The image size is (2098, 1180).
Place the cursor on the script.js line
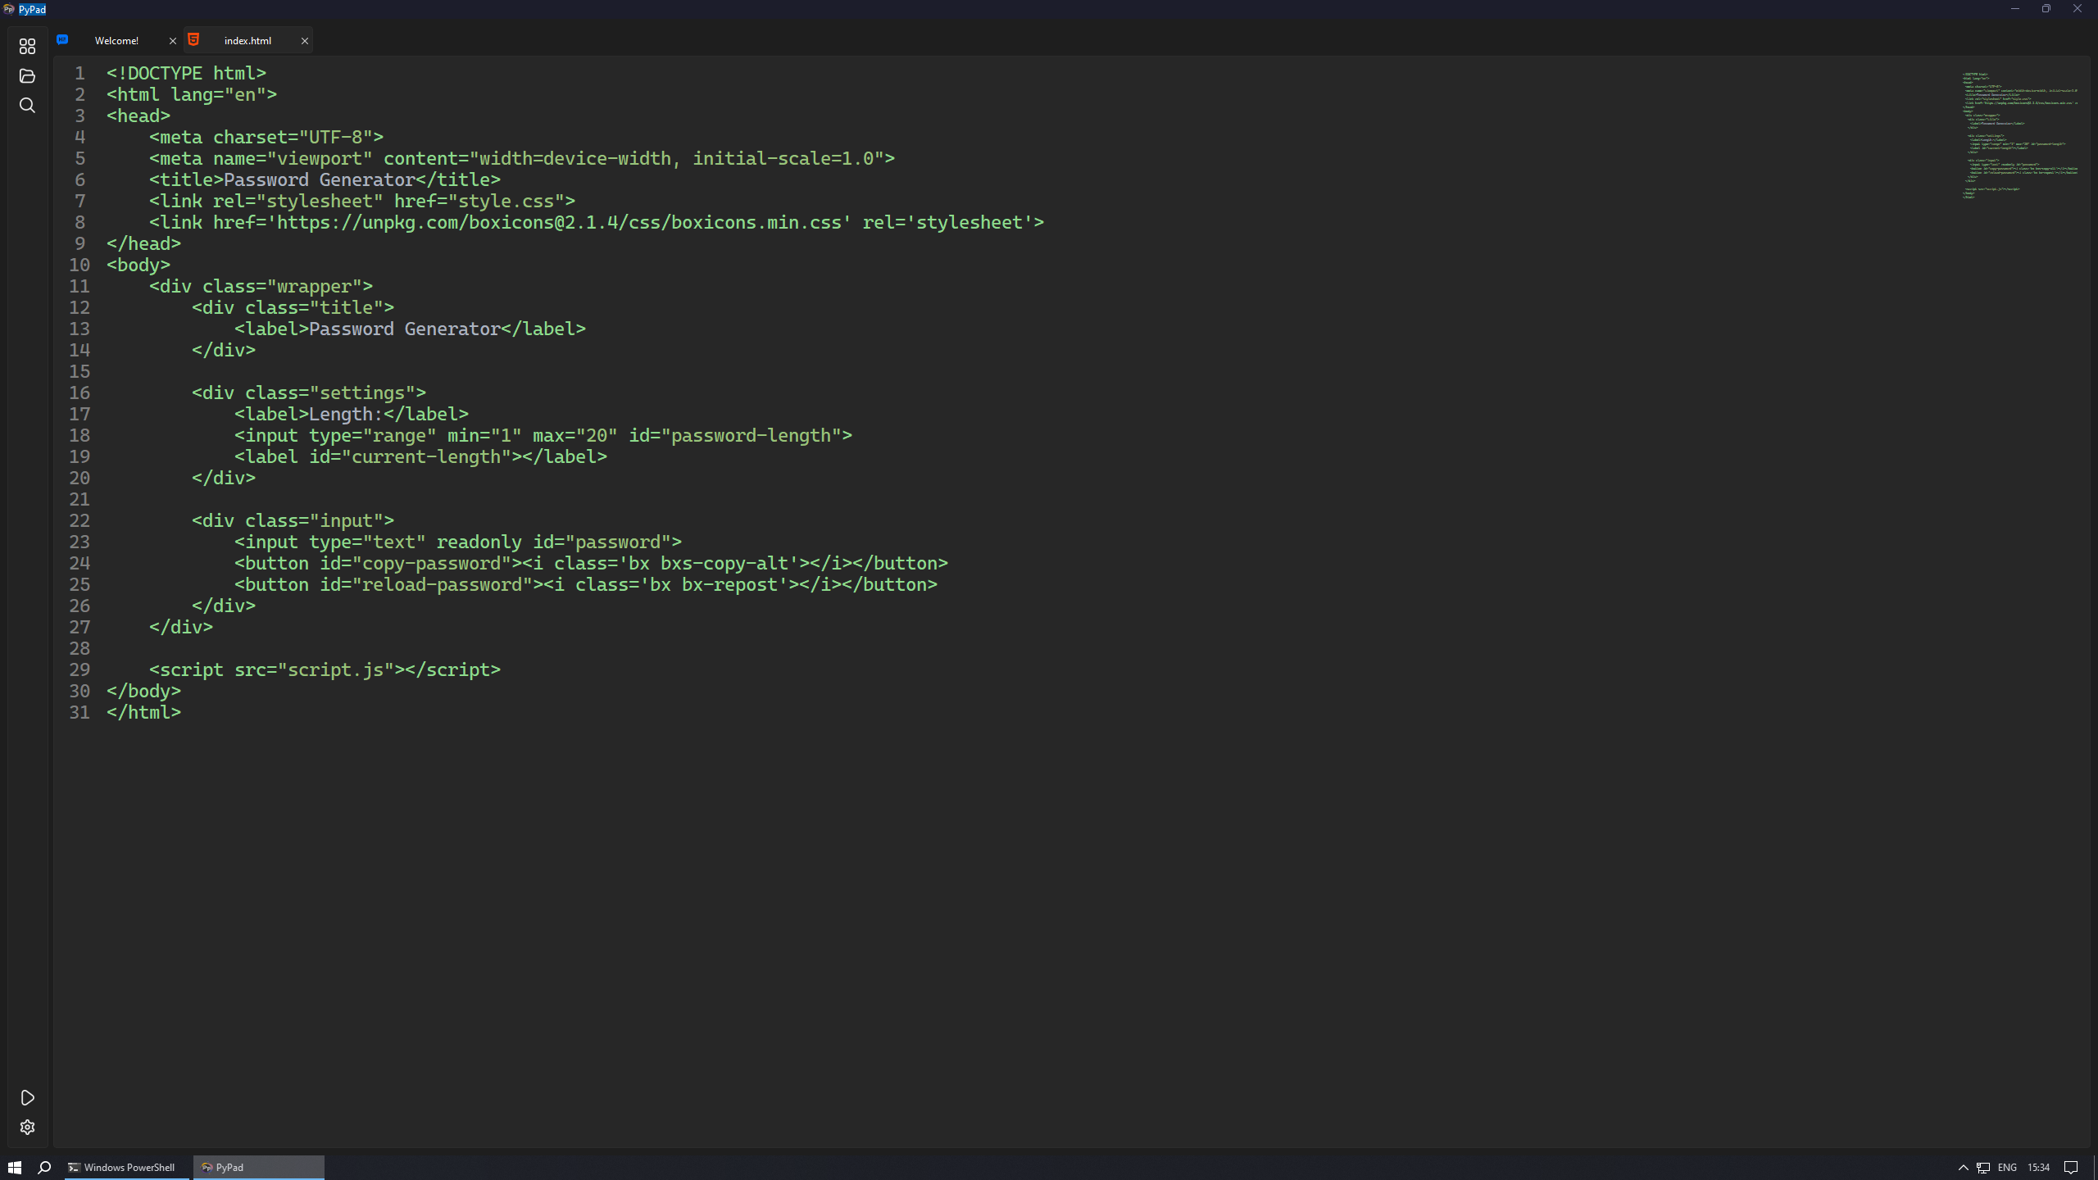[325, 669]
